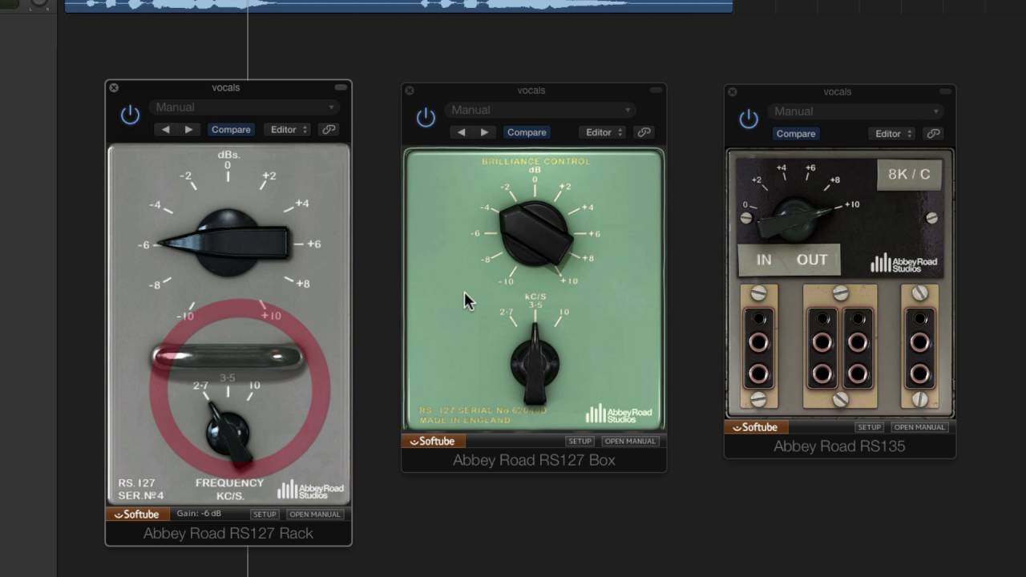Open Manual preset dropdown in RS135
This screenshot has height=577, width=1026.
(x=854, y=111)
